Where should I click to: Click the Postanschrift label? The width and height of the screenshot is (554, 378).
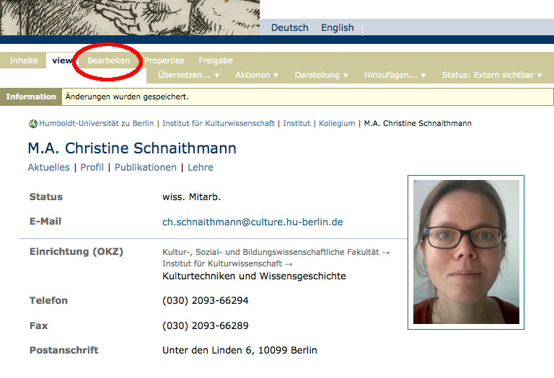64,350
